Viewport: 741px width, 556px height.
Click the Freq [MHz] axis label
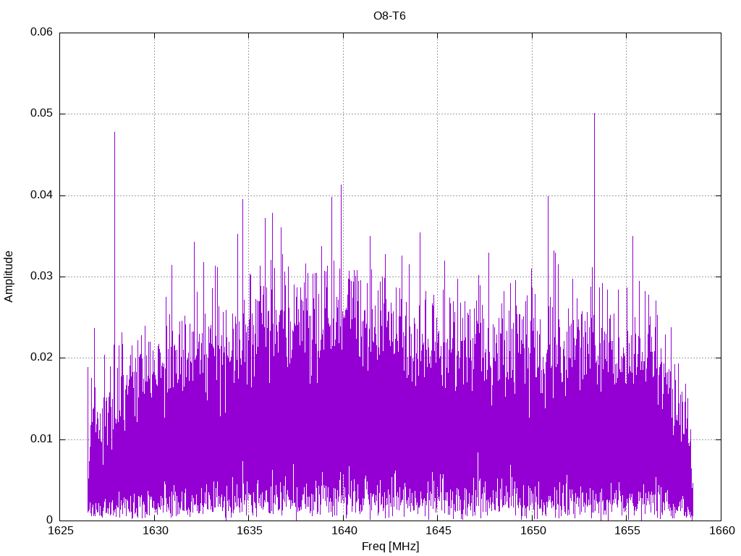tap(390, 547)
